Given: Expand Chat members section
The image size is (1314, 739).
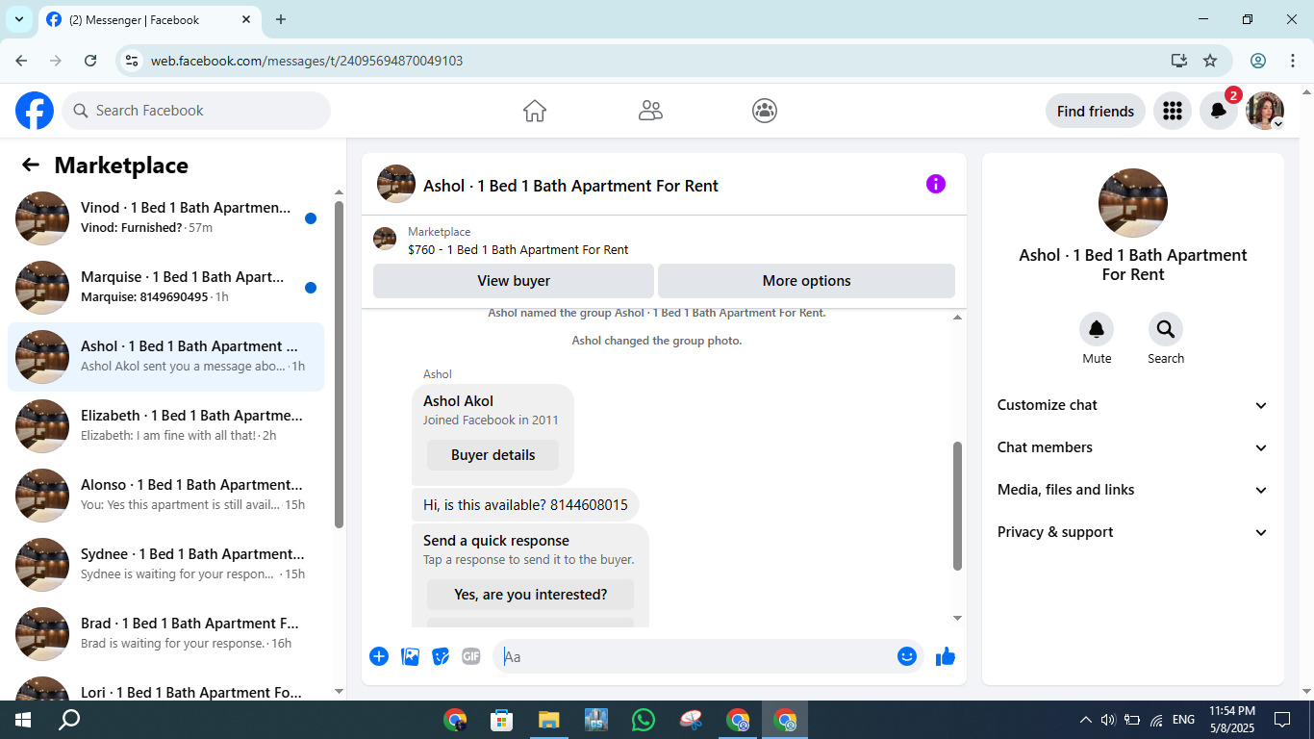Looking at the screenshot, I should pos(1133,447).
